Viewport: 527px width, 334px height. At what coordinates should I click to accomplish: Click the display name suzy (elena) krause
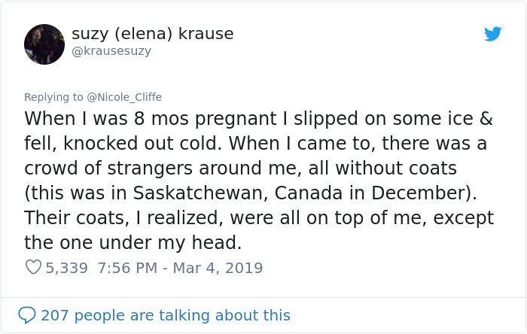pos(152,34)
